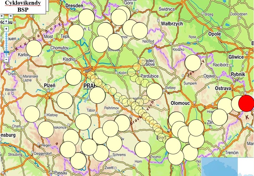Click the Pardubice city label
The image size is (254, 176).
point(150,76)
